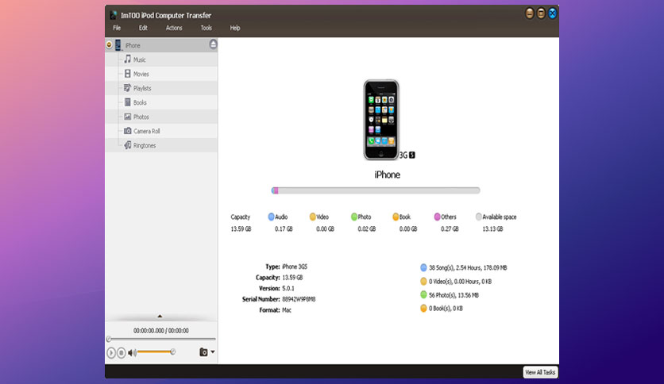Screen dimensions: 664x384
Task: Select the Music text label
Action: pos(140,60)
